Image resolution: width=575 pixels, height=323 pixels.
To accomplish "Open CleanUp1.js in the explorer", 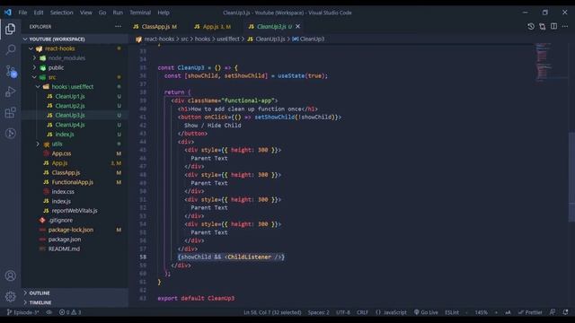I will 70,96.
